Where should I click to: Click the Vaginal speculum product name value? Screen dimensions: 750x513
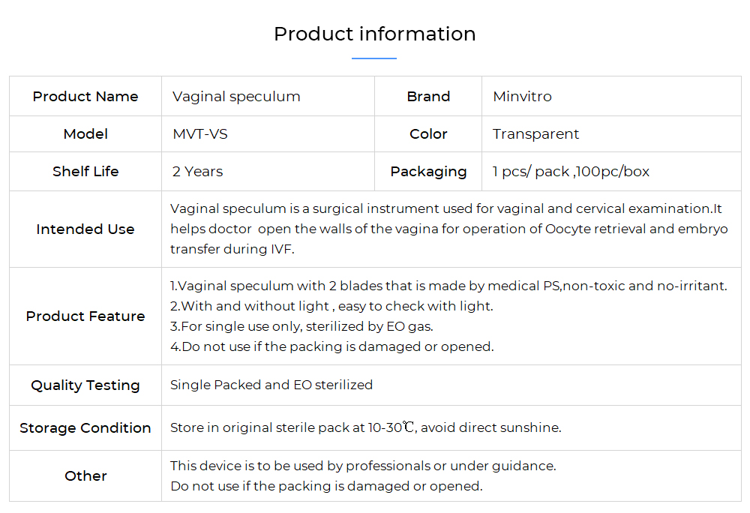pyautogui.click(x=236, y=97)
